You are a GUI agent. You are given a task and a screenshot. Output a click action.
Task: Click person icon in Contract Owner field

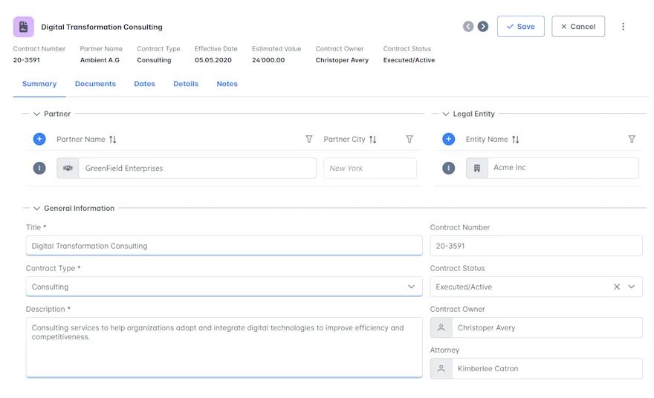(x=441, y=328)
